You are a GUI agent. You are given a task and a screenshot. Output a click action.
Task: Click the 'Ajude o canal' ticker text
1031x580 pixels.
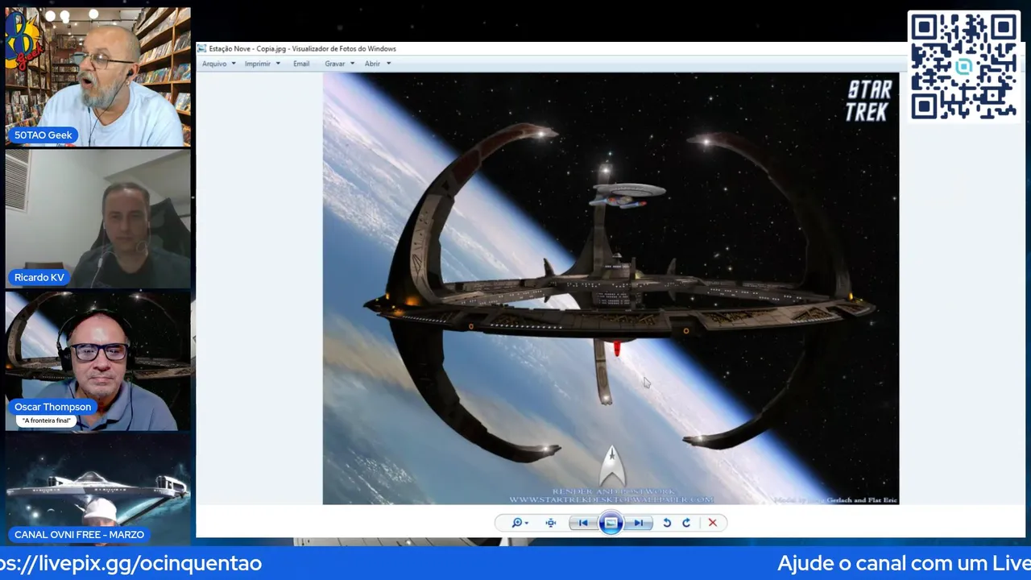coord(904,563)
